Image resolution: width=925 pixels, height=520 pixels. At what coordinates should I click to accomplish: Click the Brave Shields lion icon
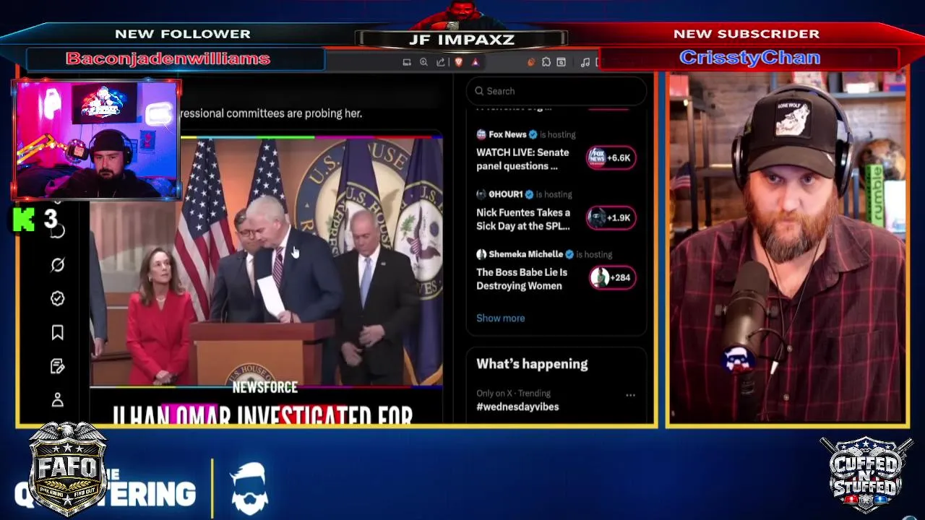pos(458,62)
